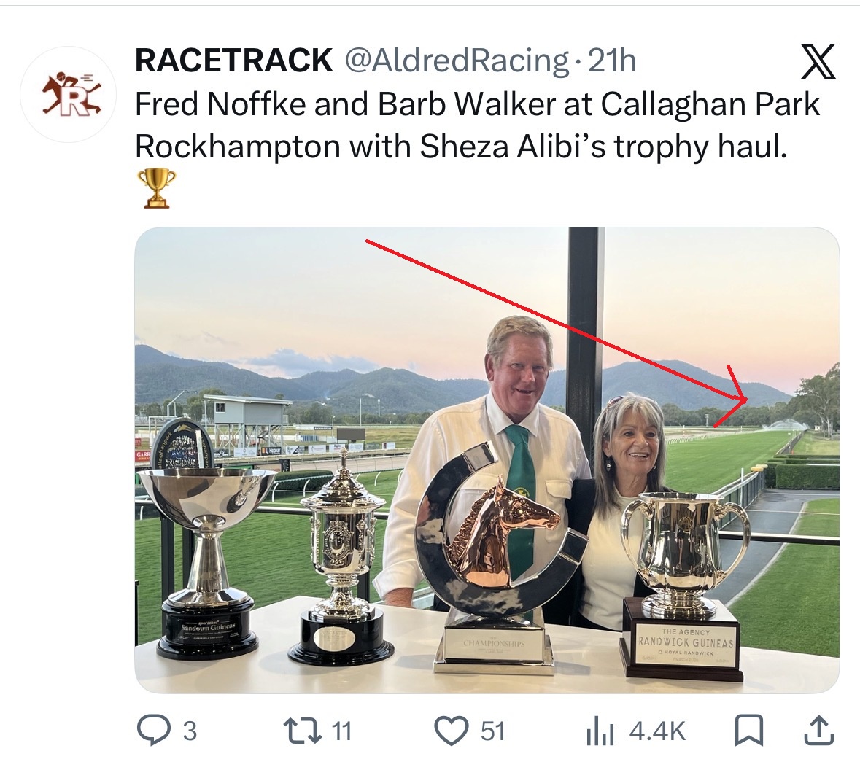The height and width of the screenshot is (778, 860).
Task: Click the trophy emoji under the tweet text
Action: pos(156,187)
